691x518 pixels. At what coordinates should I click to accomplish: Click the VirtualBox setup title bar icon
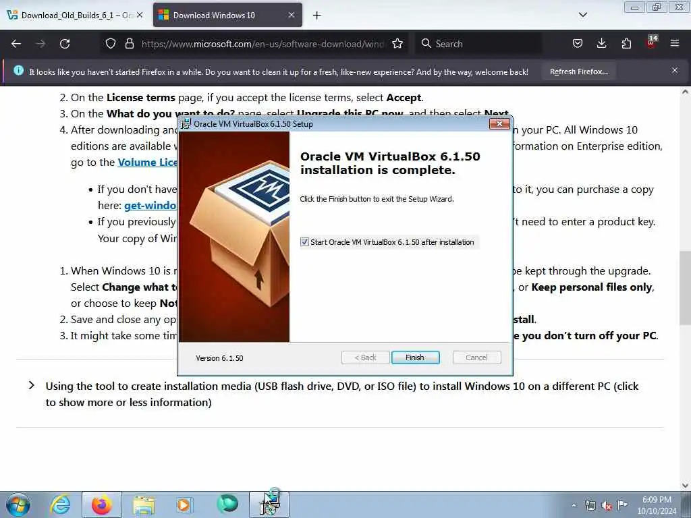(186, 124)
